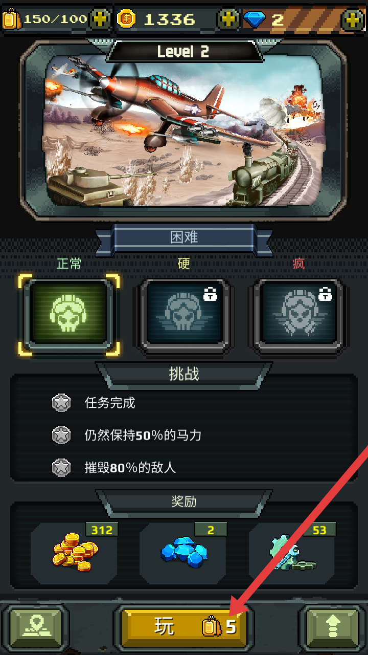Tap the plus icon next to fuel 150/100
368x655 pixels.
point(101,19)
